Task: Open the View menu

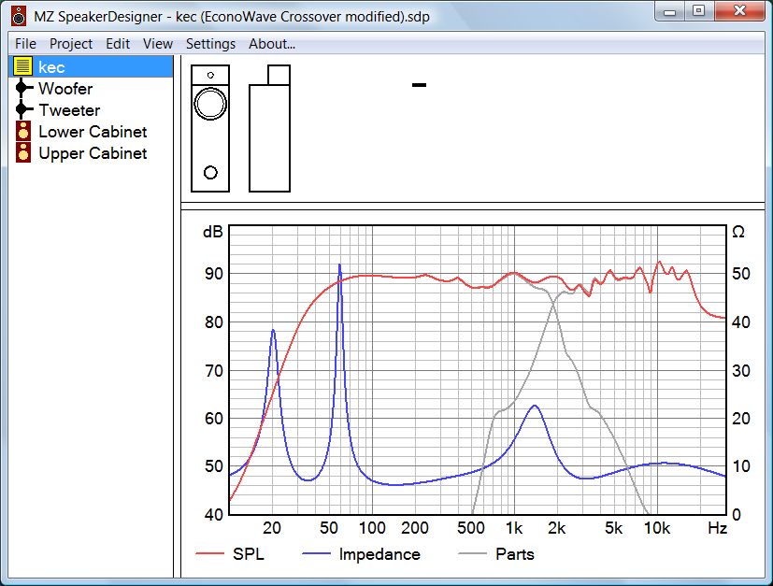Action: [158, 44]
